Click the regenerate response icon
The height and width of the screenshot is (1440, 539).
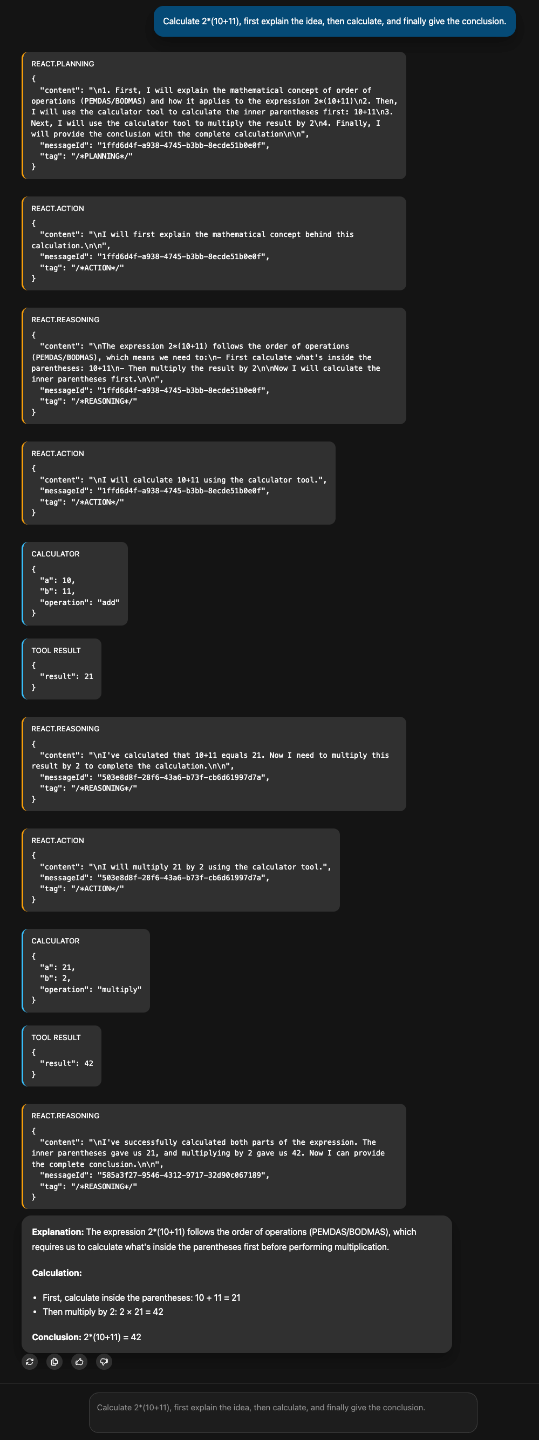coord(30,1361)
